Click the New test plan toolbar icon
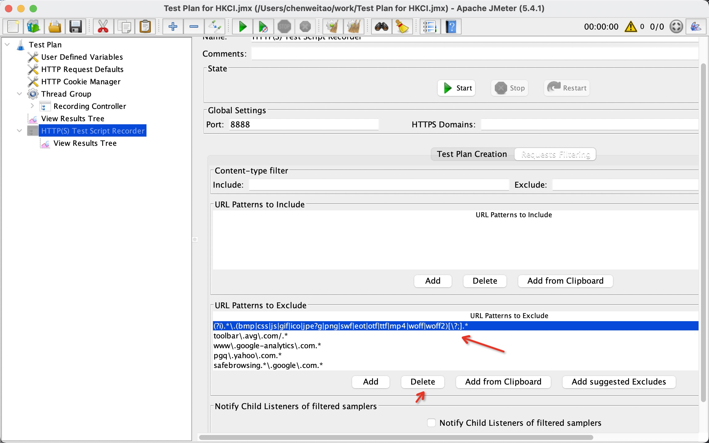This screenshot has height=443, width=709. point(13,26)
